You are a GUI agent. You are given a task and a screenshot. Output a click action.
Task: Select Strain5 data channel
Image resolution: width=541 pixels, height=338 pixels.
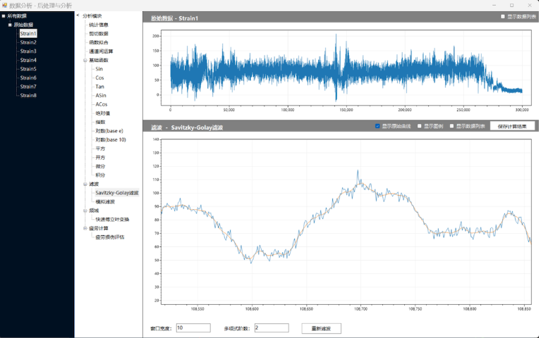[x=28, y=69]
